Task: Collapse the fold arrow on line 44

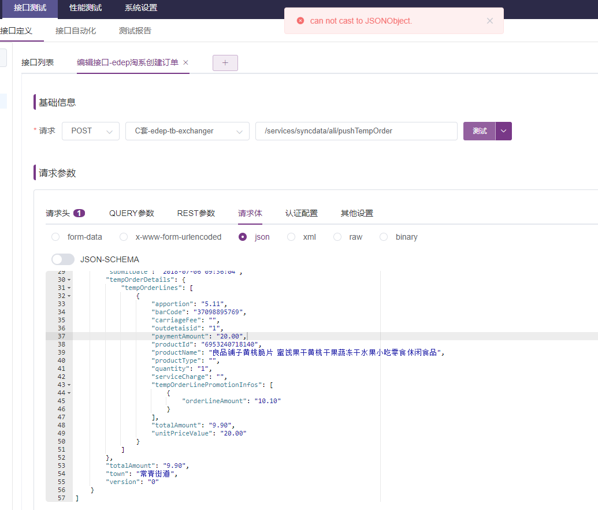Action: click(69, 393)
